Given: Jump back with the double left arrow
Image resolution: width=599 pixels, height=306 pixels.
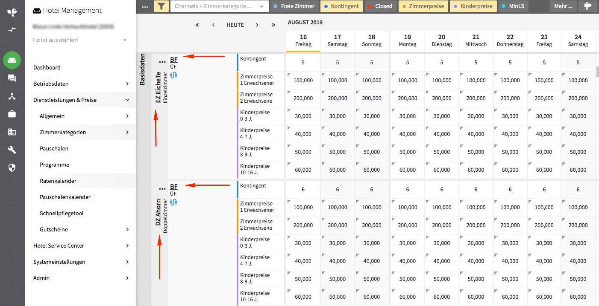Looking at the screenshot, I should coord(197,25).
